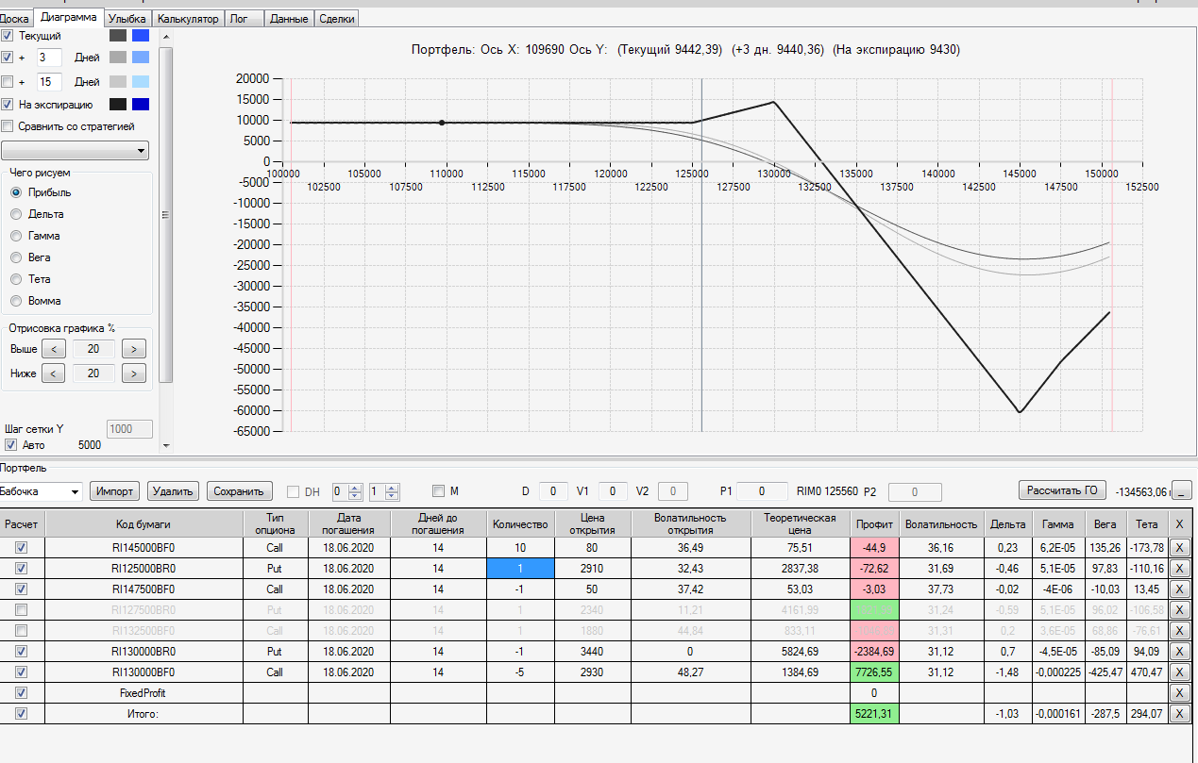Click the Шаг сетки Y input field
Image resolution: width=1198 pixels, height=763 pixels.
click(x=130, y=429)
